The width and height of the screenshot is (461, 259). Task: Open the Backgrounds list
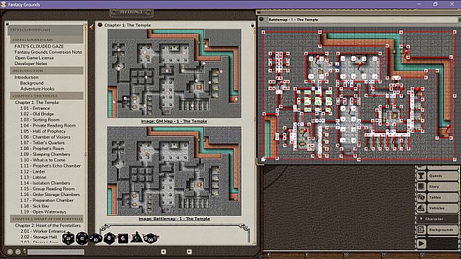pyautogui.click(x=442, y=230)
